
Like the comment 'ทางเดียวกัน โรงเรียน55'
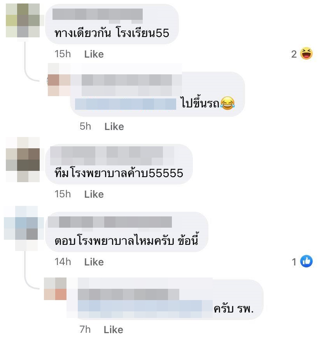94,54
